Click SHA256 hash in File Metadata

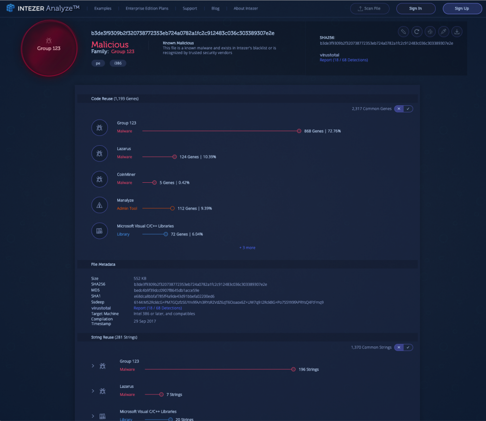click(x=200, y=284)
